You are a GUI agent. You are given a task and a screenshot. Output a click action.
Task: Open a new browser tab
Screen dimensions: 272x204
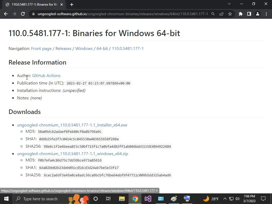[x=72, y=5]
